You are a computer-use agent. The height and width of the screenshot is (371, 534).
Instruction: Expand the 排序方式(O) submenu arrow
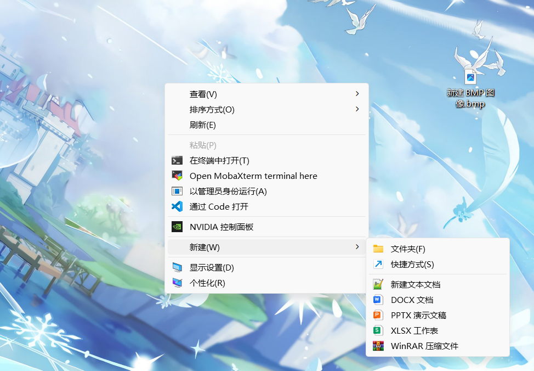tap(357, 109)
